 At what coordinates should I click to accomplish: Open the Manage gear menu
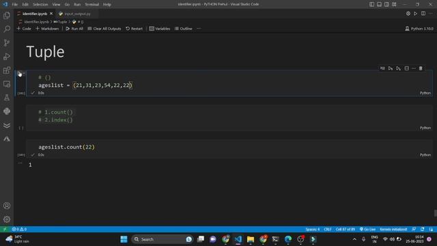pyautogui.click(x=7, y=219)
